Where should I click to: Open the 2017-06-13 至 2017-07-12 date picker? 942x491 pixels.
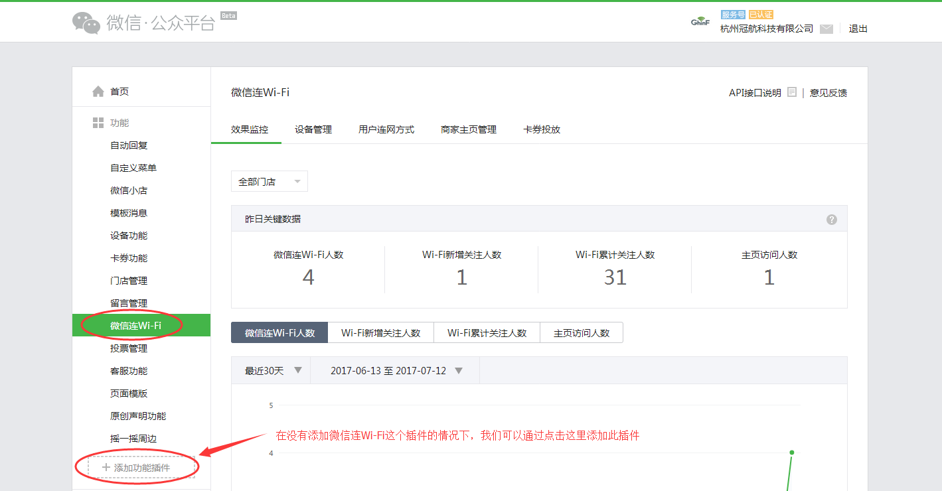(x=396, y=371)
